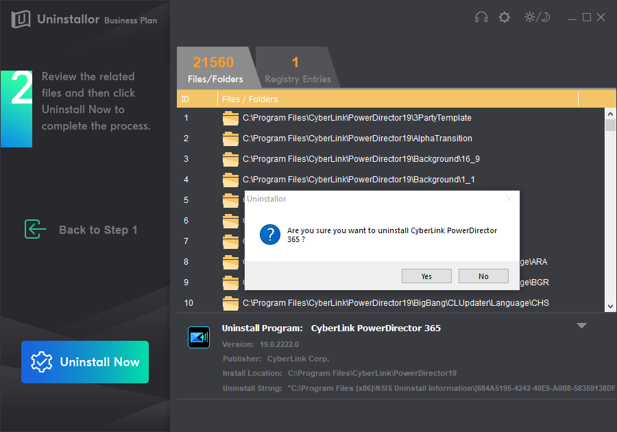617x432 pixels.
Task: Click the ge\BGR path end in row 9
Action: [x=534, y=283]
